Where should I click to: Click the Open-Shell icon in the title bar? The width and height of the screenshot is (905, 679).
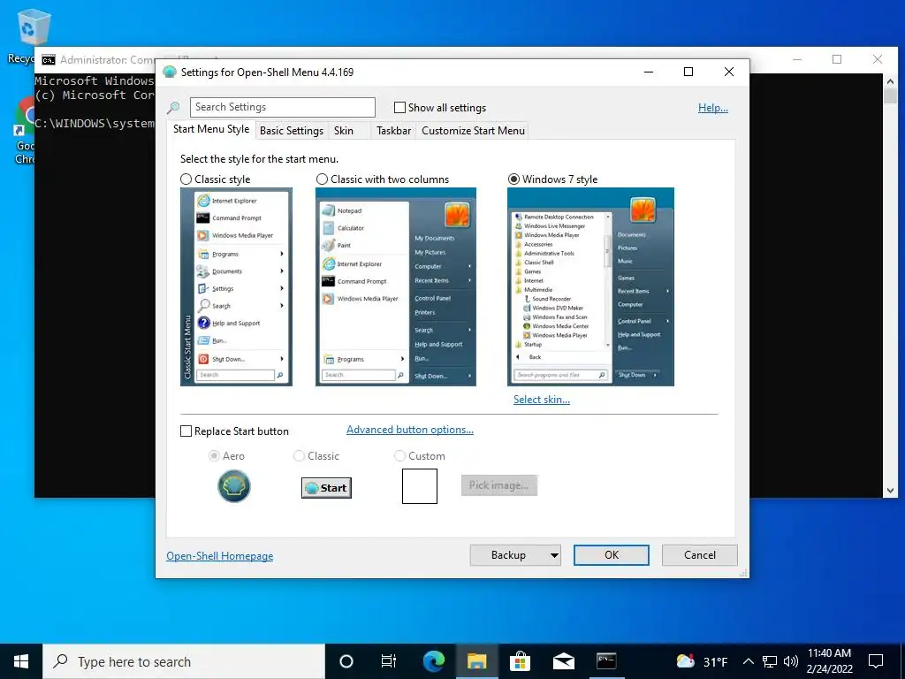pyautogui.click(x=169, y=72)
